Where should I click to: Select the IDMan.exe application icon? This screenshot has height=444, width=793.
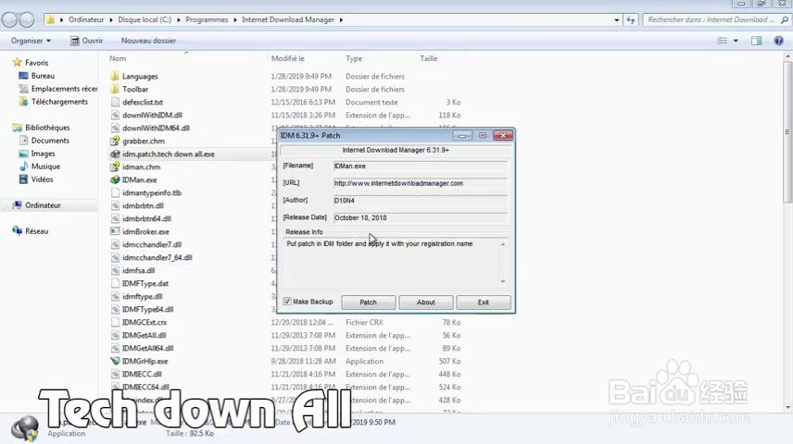(x=115, y=179)
